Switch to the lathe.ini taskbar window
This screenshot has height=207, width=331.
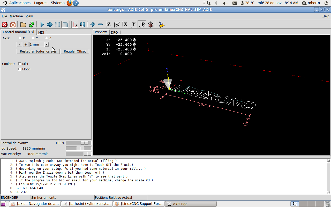(87, 204)
